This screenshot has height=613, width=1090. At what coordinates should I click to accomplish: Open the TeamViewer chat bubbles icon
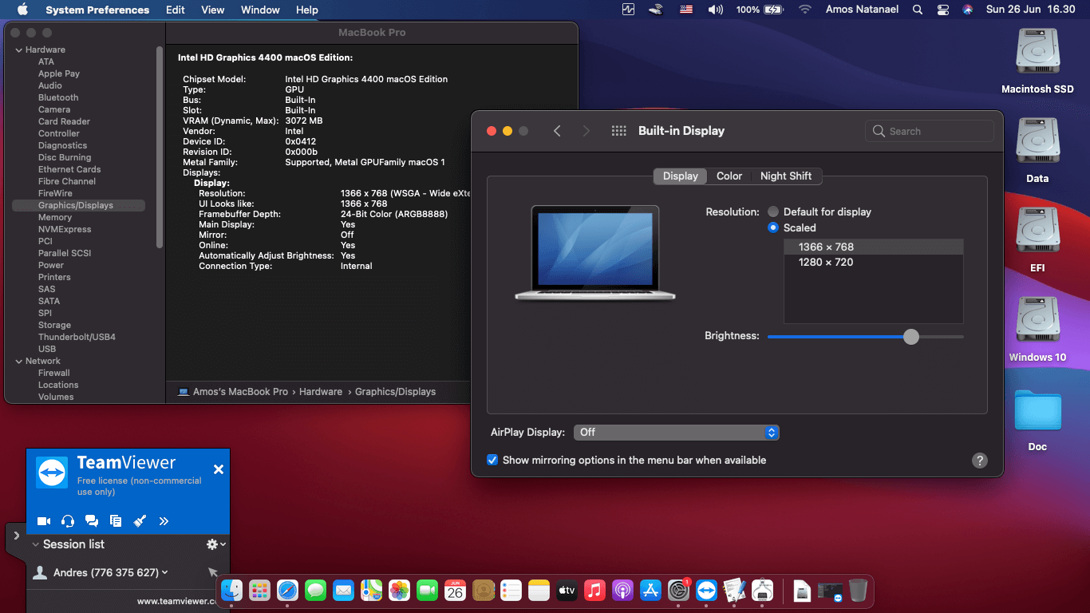[x=92, y=521]
